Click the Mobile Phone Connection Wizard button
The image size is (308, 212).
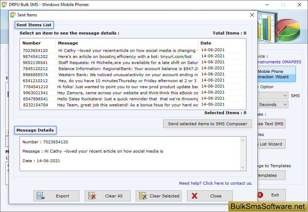[277, 74]
